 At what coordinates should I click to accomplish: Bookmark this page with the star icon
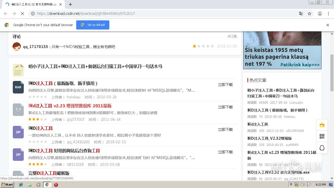(x=309, y=14)
